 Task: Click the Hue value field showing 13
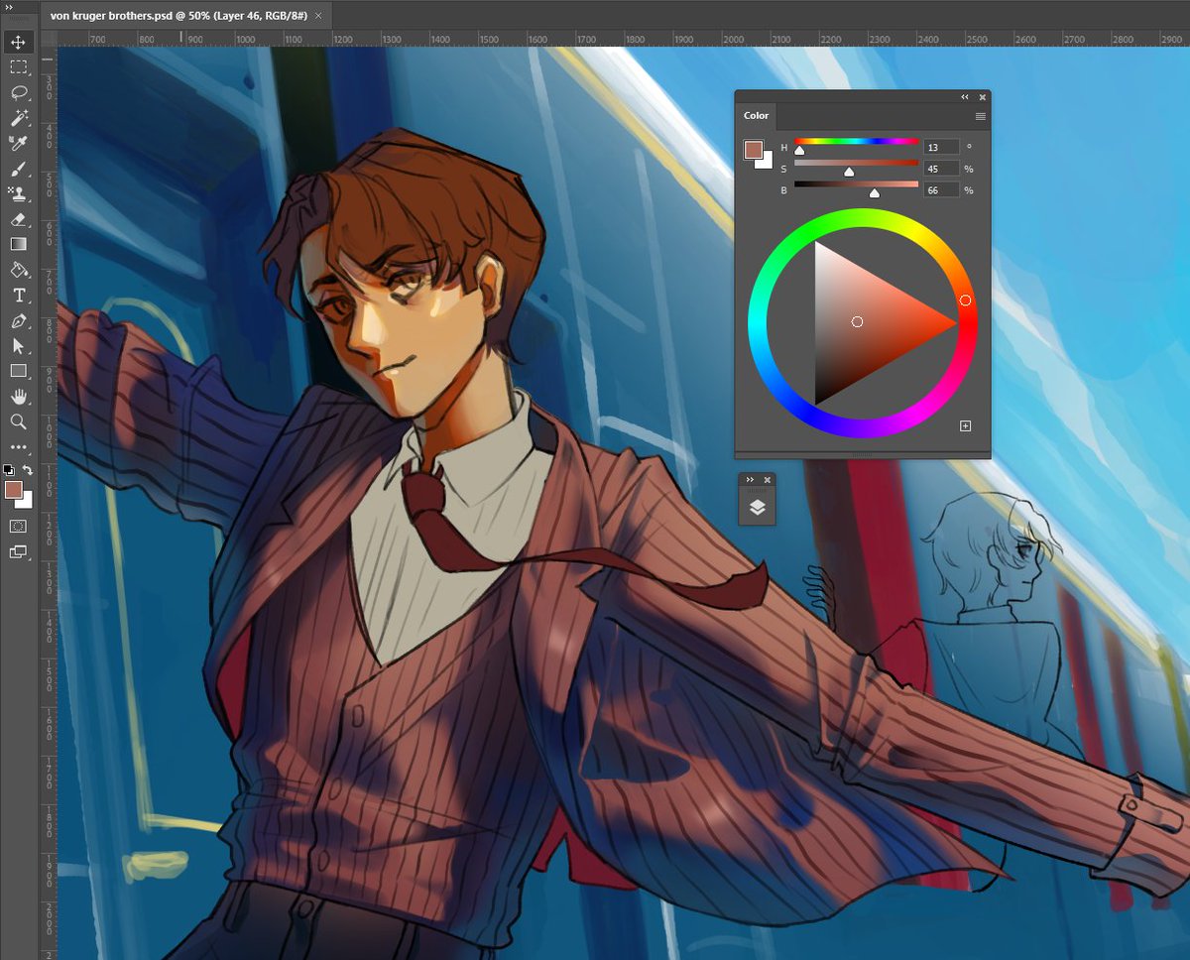click(941, 147)
